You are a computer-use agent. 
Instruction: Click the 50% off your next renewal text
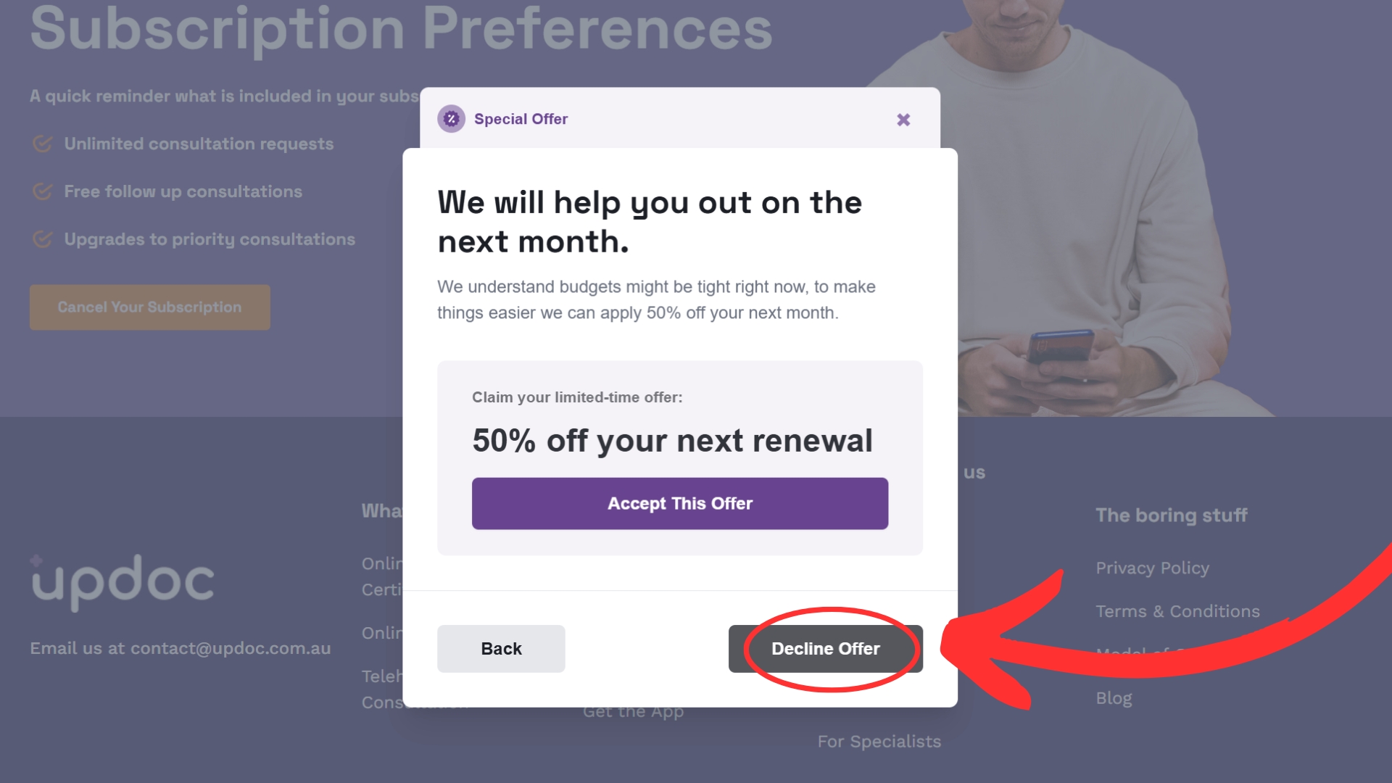(x=673, y=441)
